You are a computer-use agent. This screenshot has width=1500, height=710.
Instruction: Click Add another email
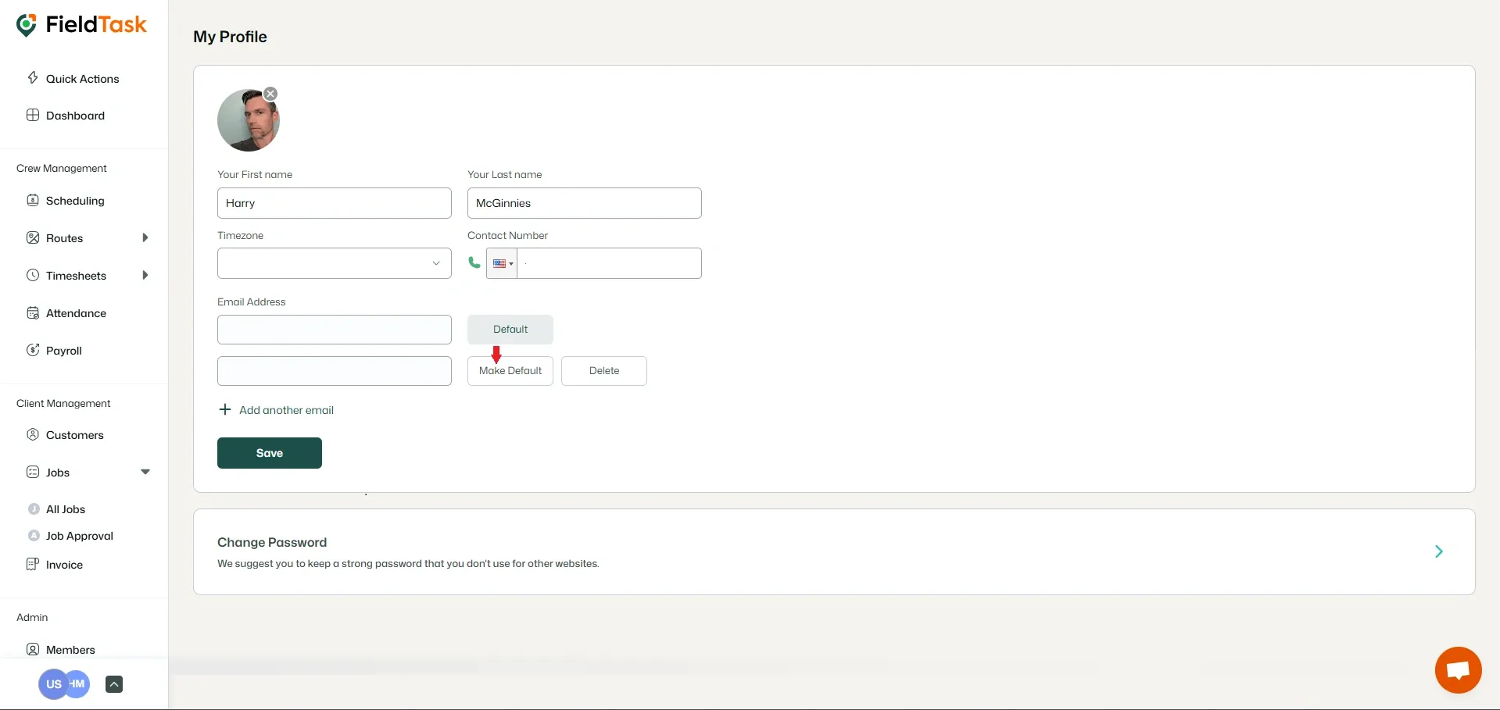277,409
